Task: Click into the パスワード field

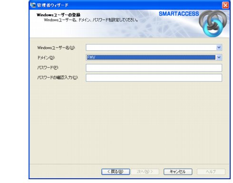Action: (154, 68)
